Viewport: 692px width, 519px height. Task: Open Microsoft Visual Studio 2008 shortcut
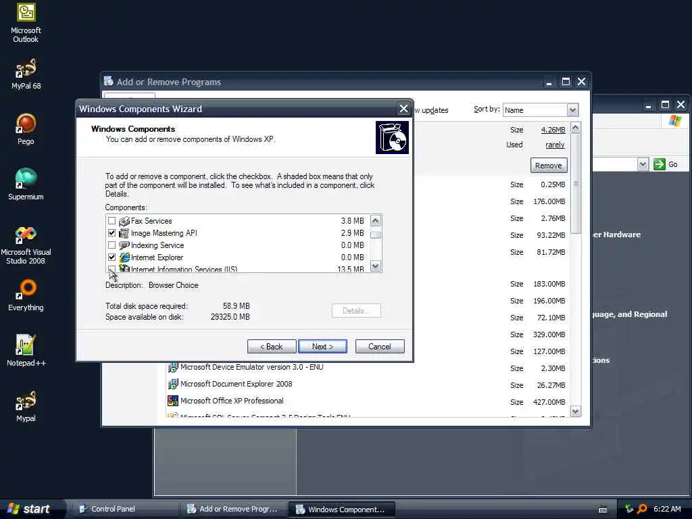[x=26, y=245]
